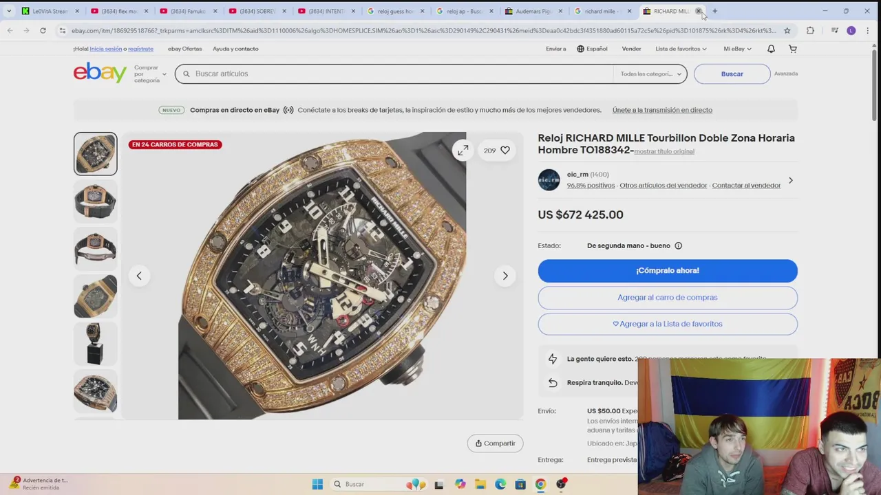Viewport: 881px width, 495px height.
Task: Open Microsoft Edge from taskbar
Action: click(x=500, y=484)
